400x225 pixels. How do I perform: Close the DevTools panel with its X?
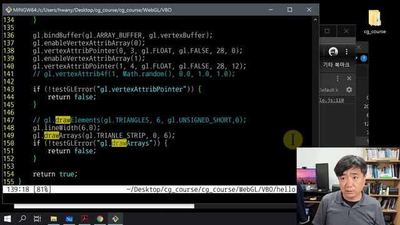349,78
